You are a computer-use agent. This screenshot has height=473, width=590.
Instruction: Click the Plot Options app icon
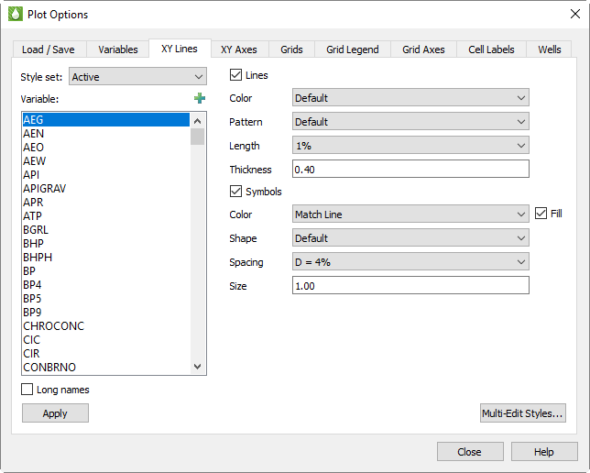(16, 14)
